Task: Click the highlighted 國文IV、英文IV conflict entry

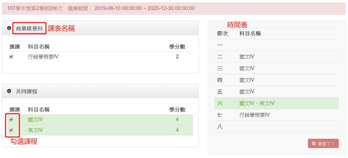Action: (257, 103)
